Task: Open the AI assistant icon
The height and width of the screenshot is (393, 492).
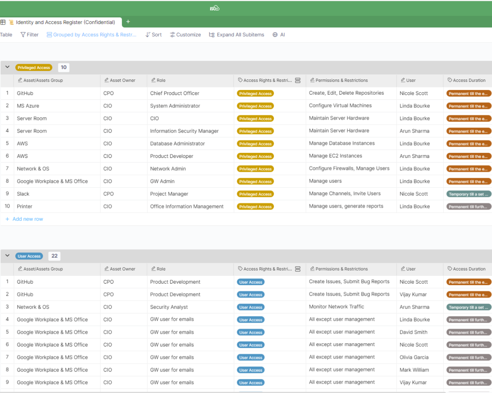Action: (x=275, y=35)
